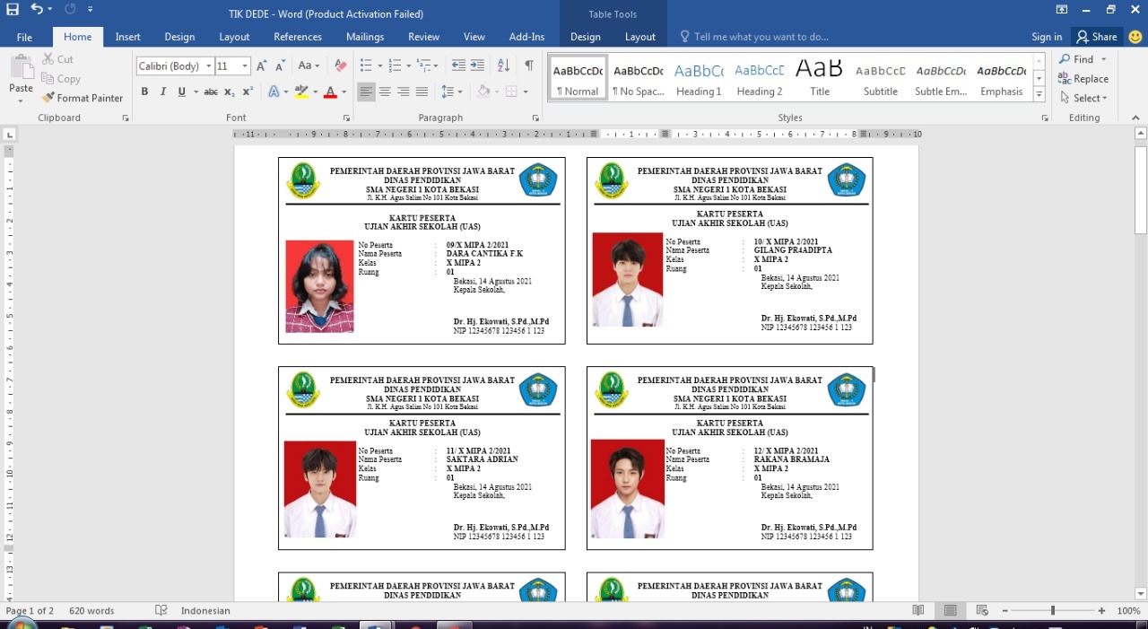1148x629 pixels.
Task: Choose the font color swatch
Action: [x=330, y=92]
